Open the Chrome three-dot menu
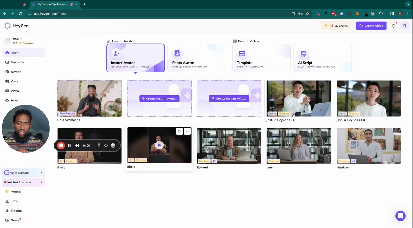The height and width of the screenshot is (228, 413). tap(408, 14)
